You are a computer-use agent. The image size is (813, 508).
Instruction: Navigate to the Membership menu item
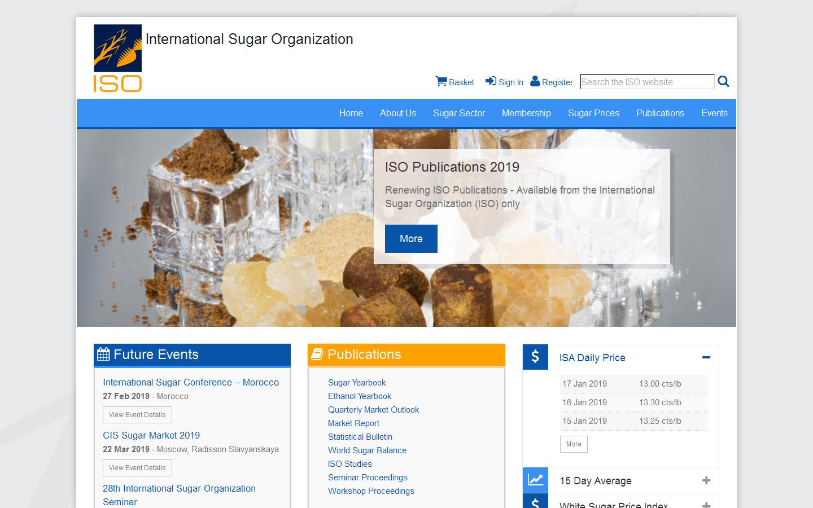[526, 113]
